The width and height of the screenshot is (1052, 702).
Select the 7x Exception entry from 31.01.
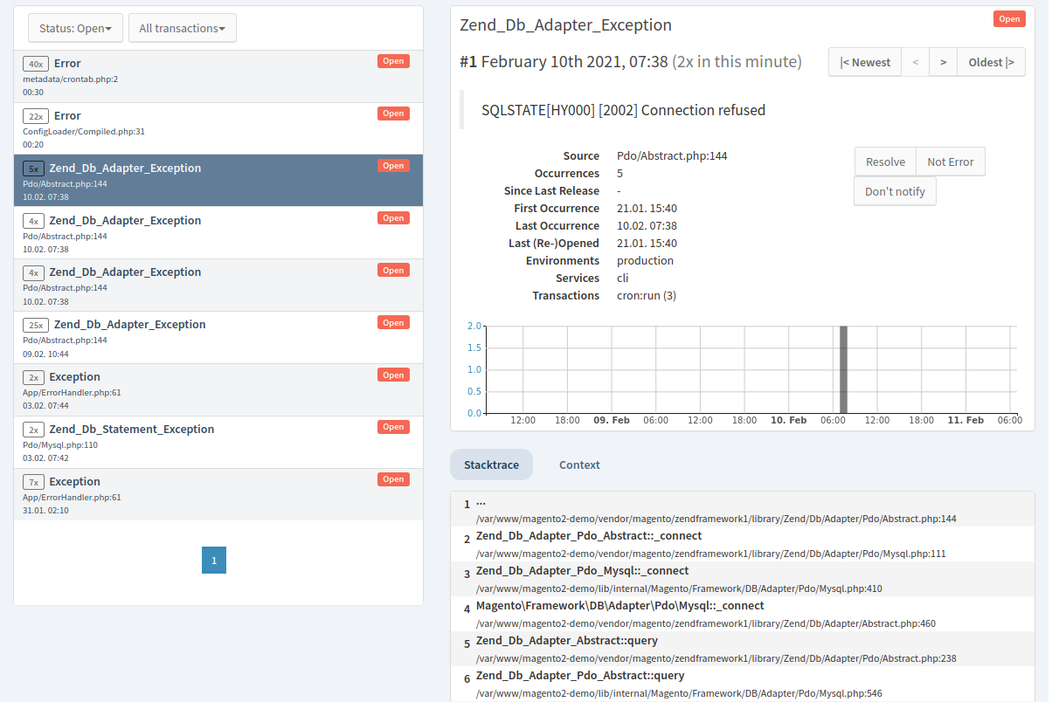[x=218, y=495]
